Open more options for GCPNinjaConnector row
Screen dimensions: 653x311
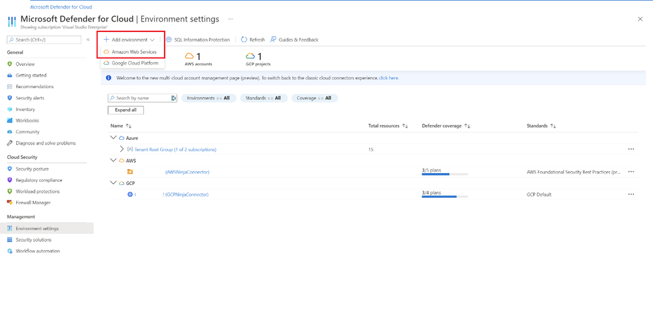coord(631,194)
